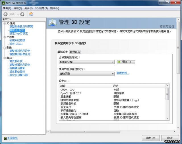Click the Back arrow icon in toolbar
Viewport: 182px width, 144px height.
point(5,14)
